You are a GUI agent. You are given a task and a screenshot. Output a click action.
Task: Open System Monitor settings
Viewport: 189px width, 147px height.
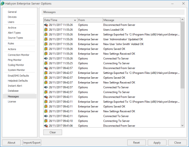click(16, 70)
